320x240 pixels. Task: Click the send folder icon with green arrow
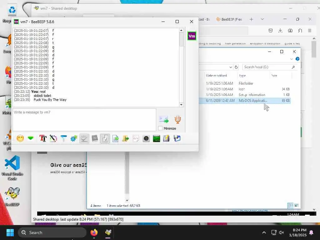(x=126, y=138)
